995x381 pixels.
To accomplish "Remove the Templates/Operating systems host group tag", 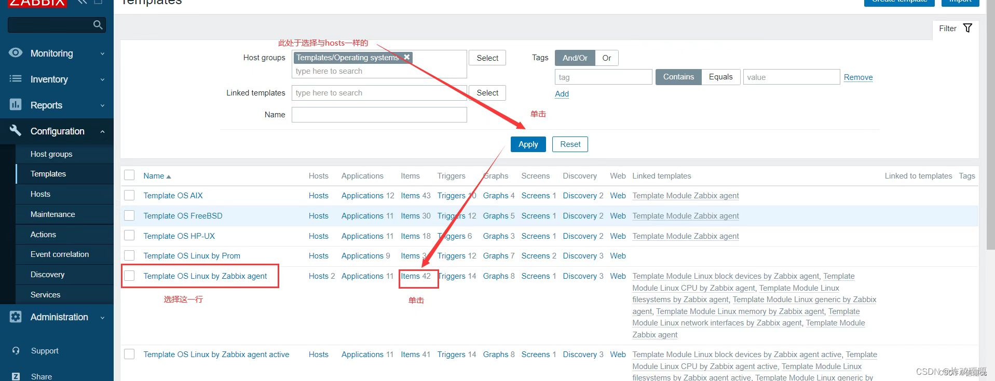I will click(x=407, y=57).
